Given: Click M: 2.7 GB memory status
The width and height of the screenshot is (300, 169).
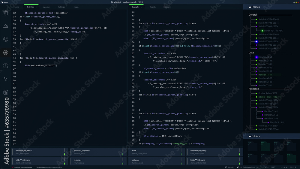Looking at the screenshot, I should (293, 167).
